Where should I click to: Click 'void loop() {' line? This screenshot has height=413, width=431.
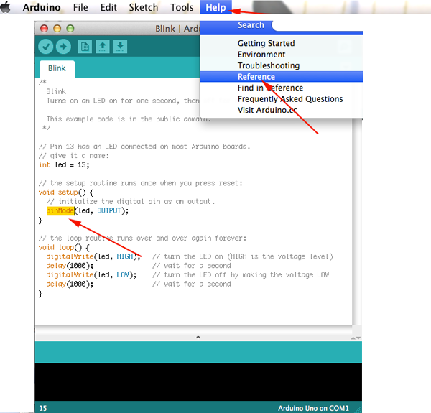pyautogui.click(x=64, y=247)
